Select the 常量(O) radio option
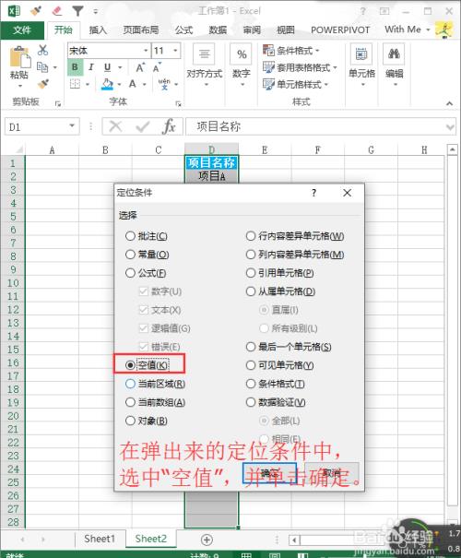 148,255
